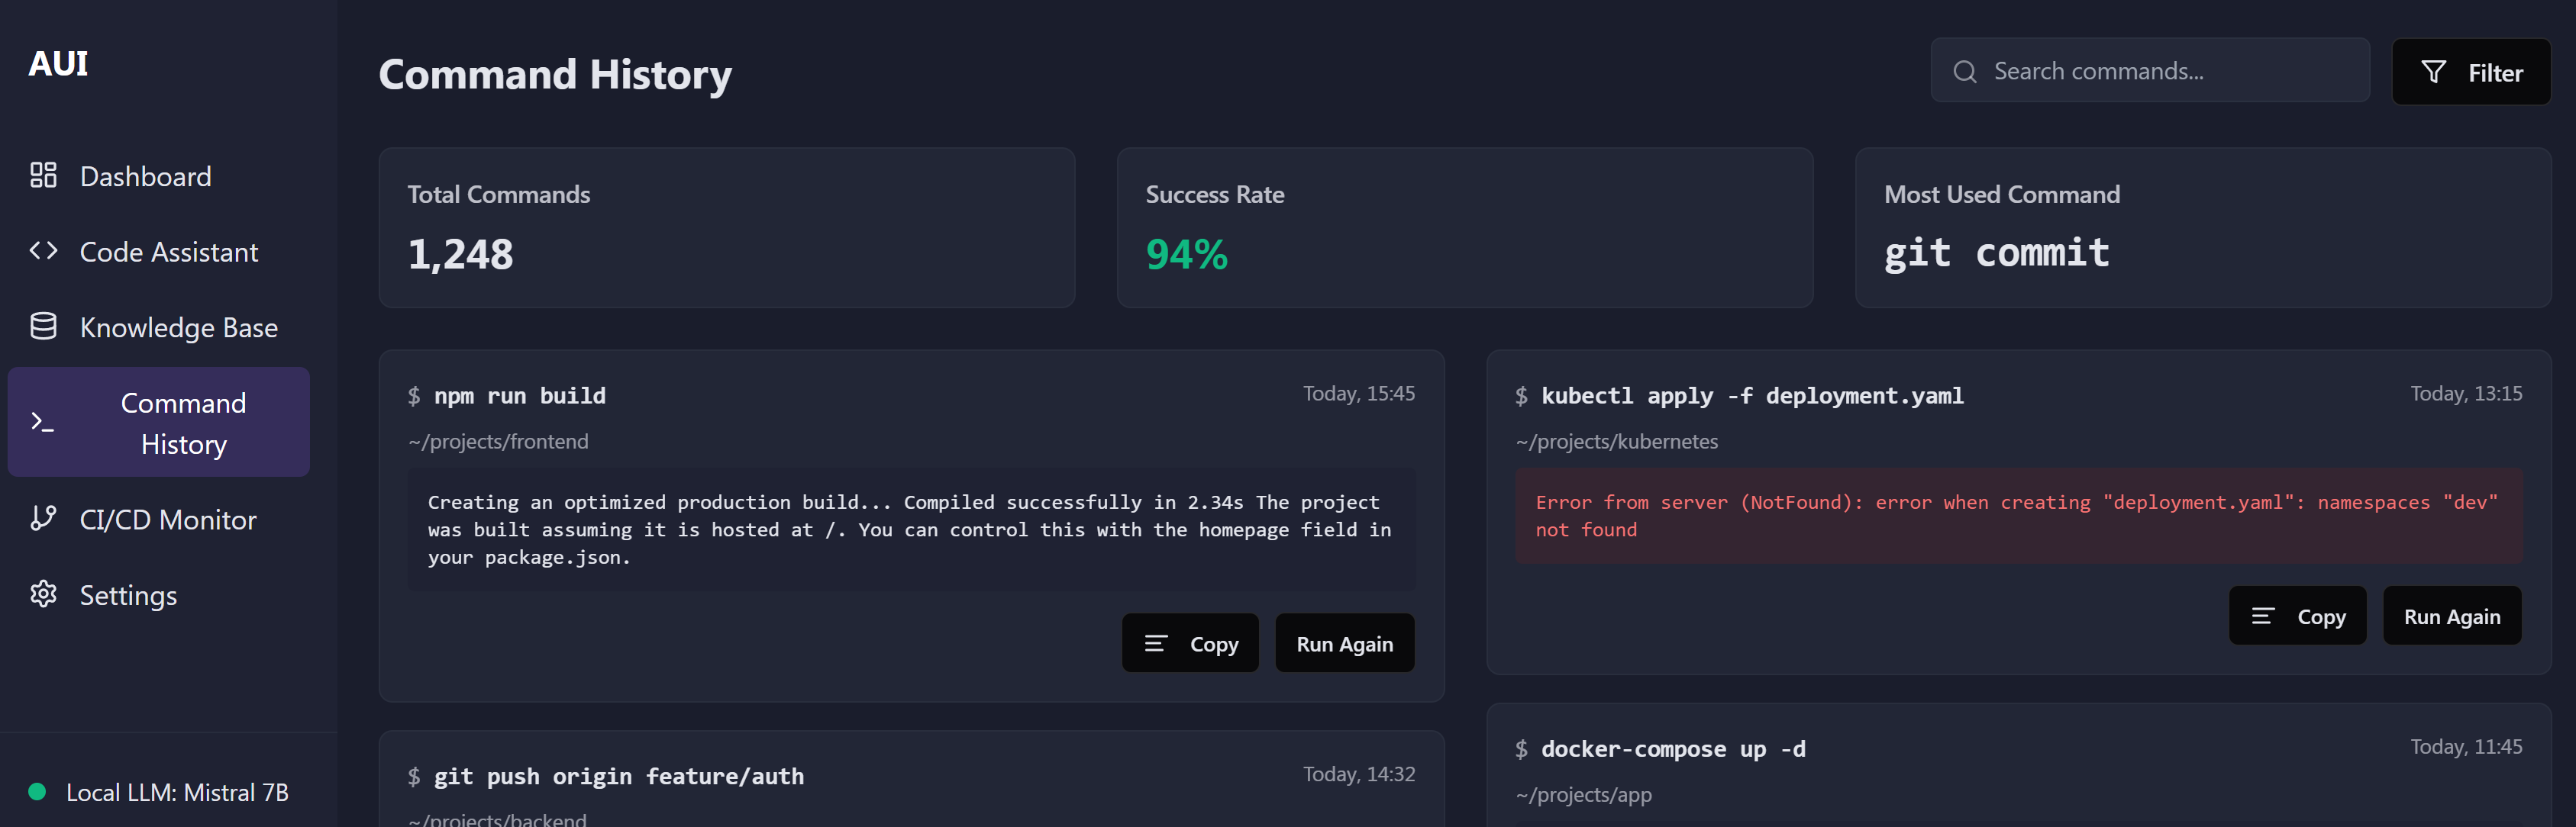Image resolution: width=2576 pixels, height=827 pixels.
Task: Click the docker-compose up -d entry
Action: [1672, 749]
